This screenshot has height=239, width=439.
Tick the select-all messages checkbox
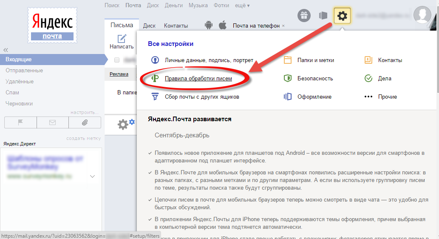click(117, 60)
